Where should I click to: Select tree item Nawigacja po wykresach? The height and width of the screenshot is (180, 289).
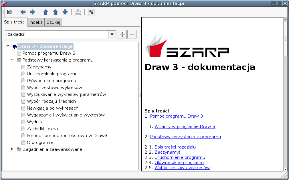click(53, 108)
